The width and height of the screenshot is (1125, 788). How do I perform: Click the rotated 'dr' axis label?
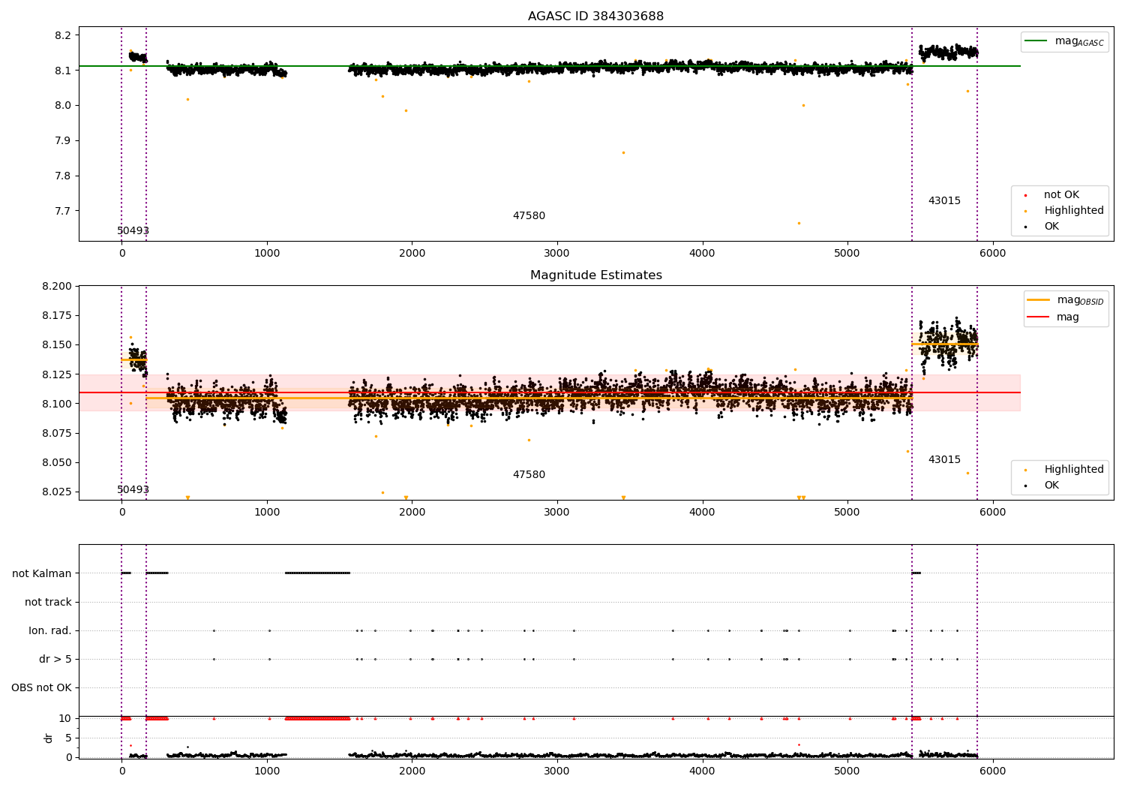(49, 738)
